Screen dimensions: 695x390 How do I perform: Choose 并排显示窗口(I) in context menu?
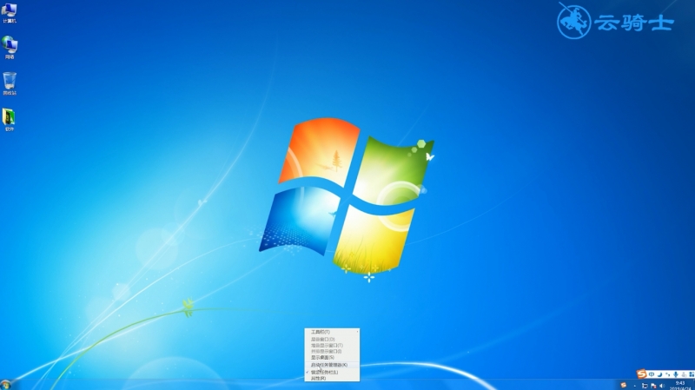(332, 351)
